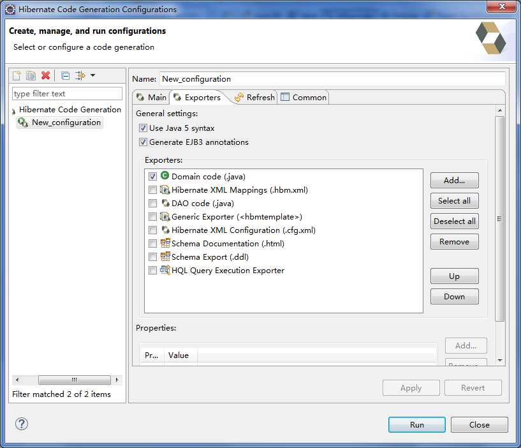Image resolution: width=521 pixels, height=448 pixels.
Task: Enable Schema Export (.ddl) checkbox
Action: point(152,257)
